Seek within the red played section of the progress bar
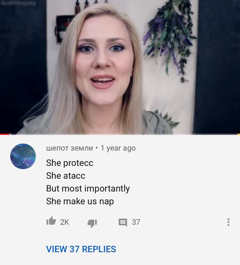The image size is (240, 265). click(4, 134)
